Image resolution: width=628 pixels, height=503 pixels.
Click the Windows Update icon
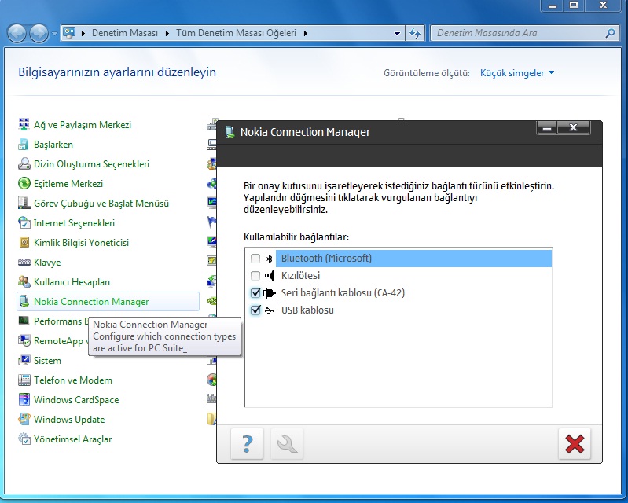pos(24,419)
